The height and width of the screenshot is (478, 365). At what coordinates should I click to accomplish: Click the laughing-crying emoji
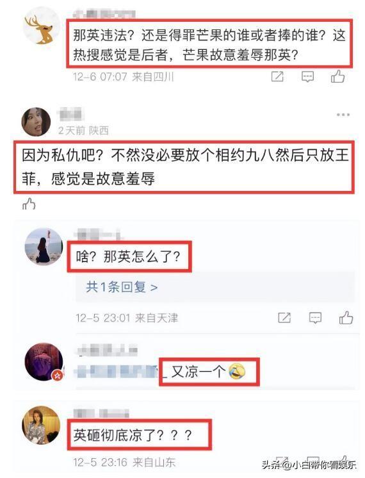tap(237, 372)
